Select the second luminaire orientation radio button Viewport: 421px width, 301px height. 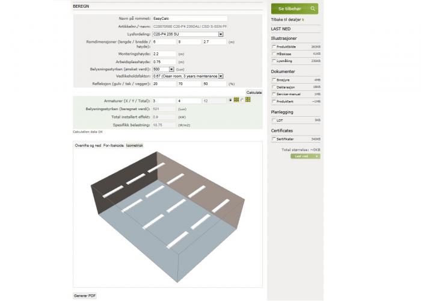pyautogui.click(x=242, y=100)
